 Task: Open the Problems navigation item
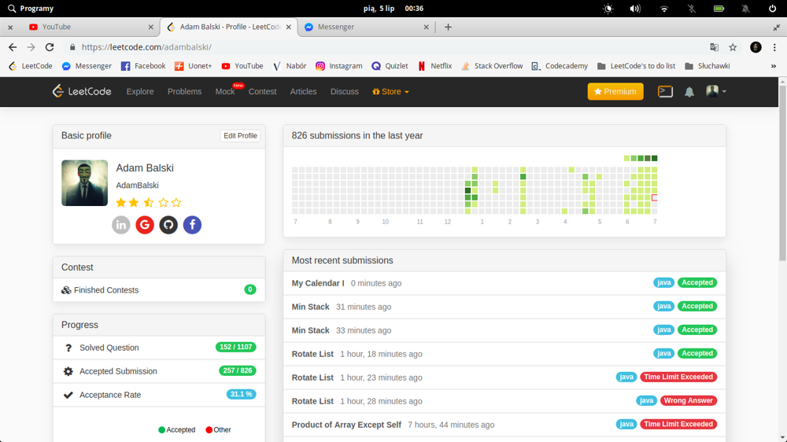[x=184, y=92]
